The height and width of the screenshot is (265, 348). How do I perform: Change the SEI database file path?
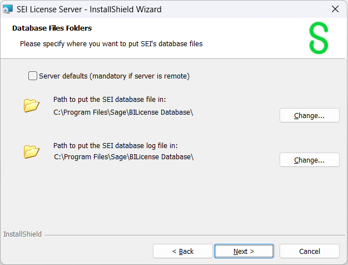click(309, 116)
